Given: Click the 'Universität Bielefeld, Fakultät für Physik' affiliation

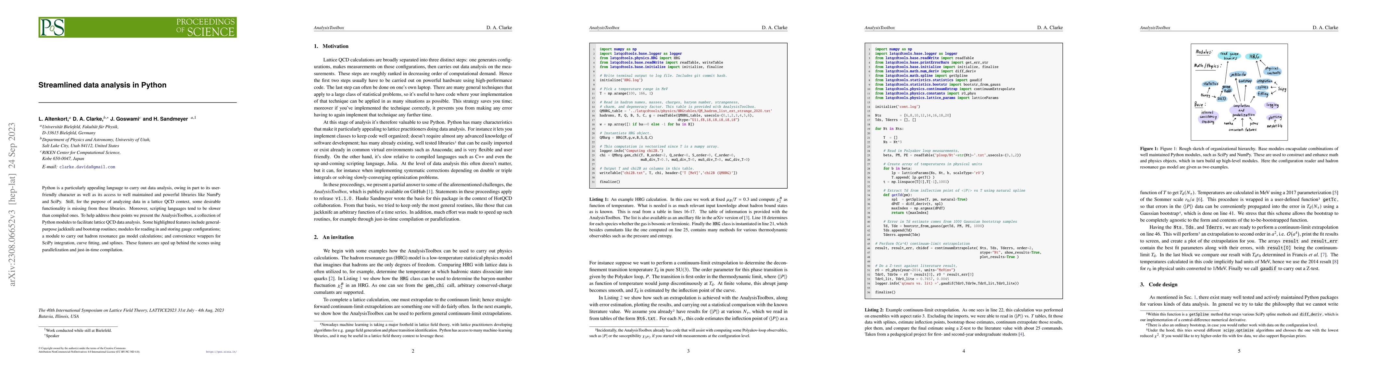Looking at the screenshot, I should [x=80, y=127].
